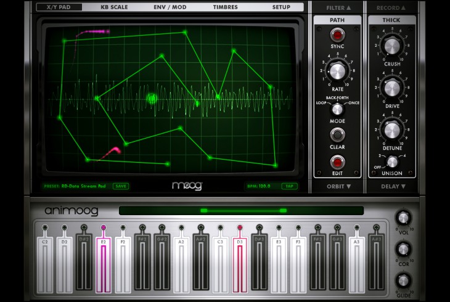450x302 pixels.
Task: Select the ONCE mode label
Action: coord(354,103)
